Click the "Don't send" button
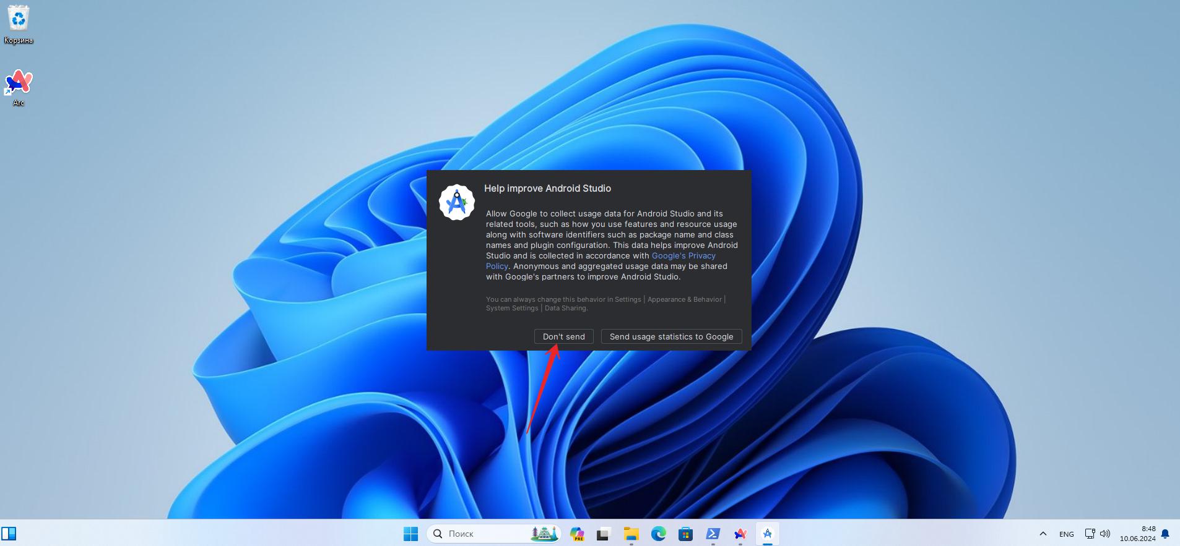 563,336
